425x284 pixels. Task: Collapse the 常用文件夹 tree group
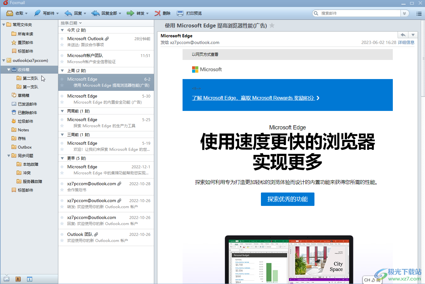point(4,25)
